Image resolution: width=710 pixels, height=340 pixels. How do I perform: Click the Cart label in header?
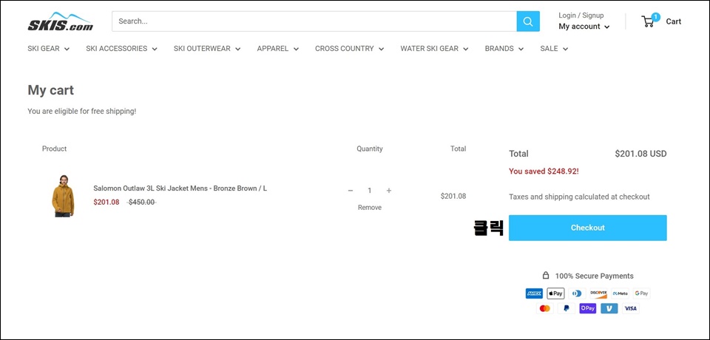pos(673,21)
